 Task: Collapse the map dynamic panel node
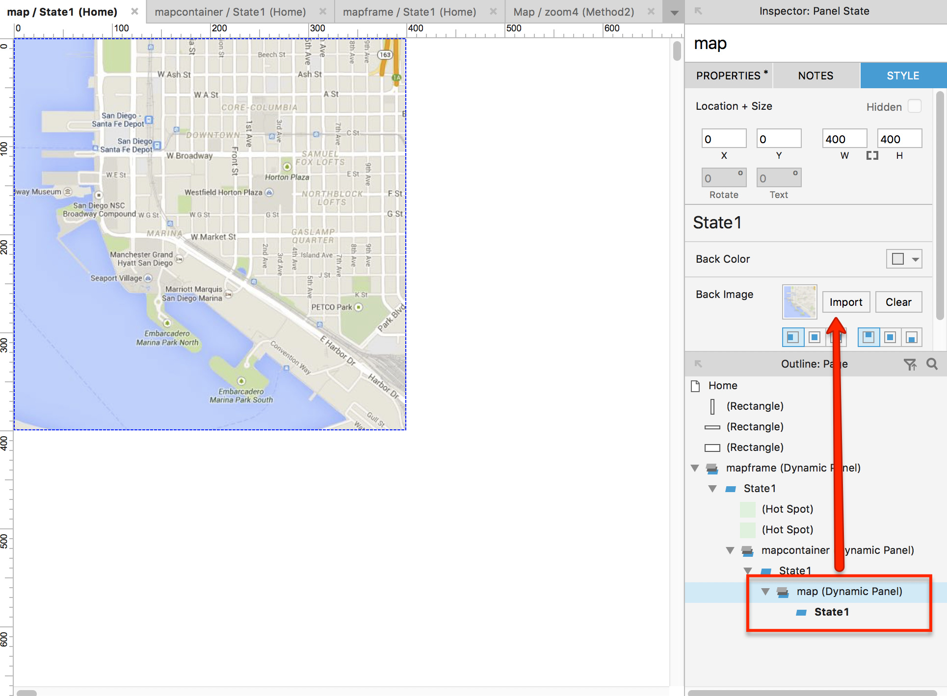(765, 591)
